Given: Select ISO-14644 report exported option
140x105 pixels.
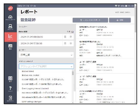Looking at the screenshot, I should [45, 93].
